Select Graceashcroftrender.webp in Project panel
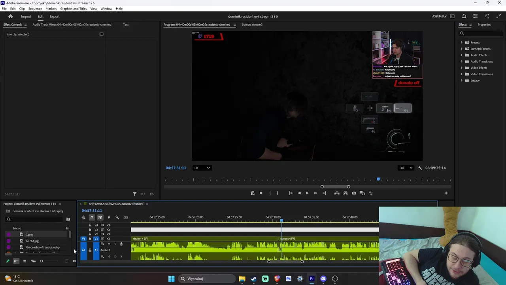The image size is (506, 285). [x=43, y=247]
